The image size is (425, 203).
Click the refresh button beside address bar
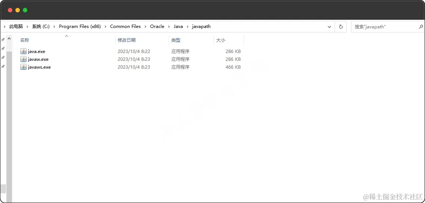coord(341,27)
